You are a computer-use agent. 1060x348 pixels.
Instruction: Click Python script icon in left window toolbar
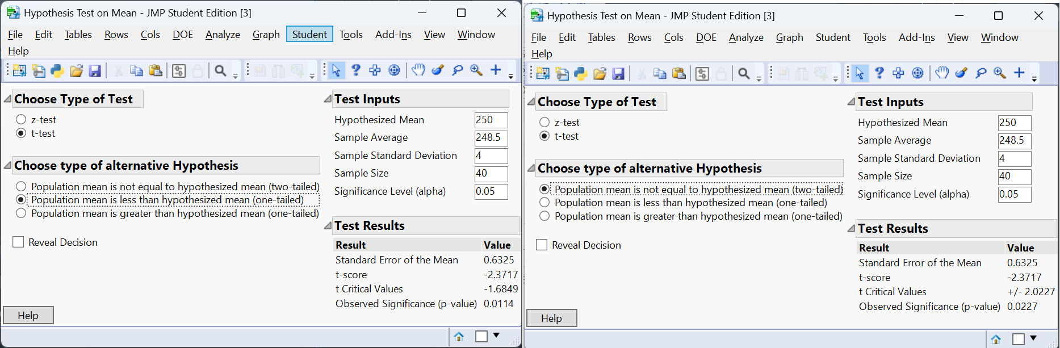tap(57, 70)
